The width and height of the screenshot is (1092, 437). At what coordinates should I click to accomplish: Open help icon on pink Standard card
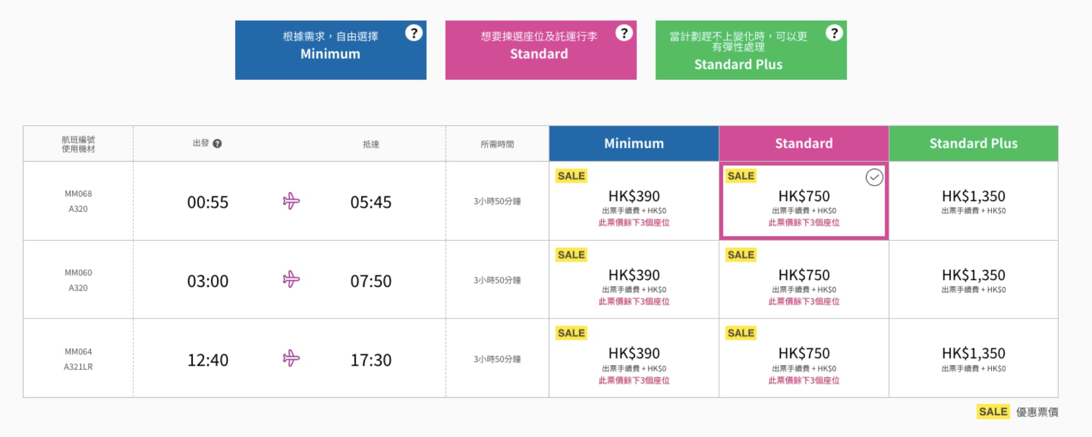624,33
